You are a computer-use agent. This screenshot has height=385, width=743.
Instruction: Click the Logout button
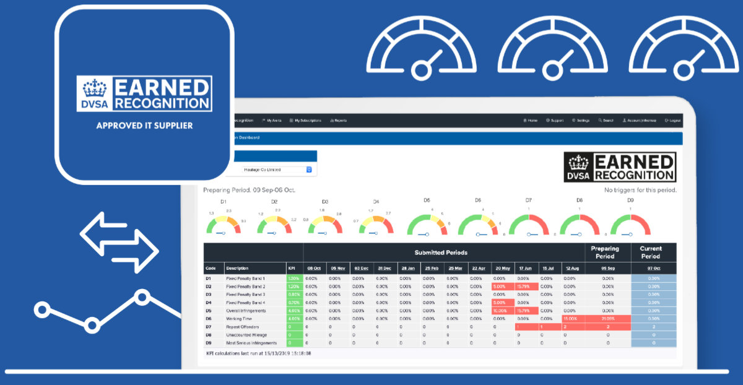[x=672, y=121]
